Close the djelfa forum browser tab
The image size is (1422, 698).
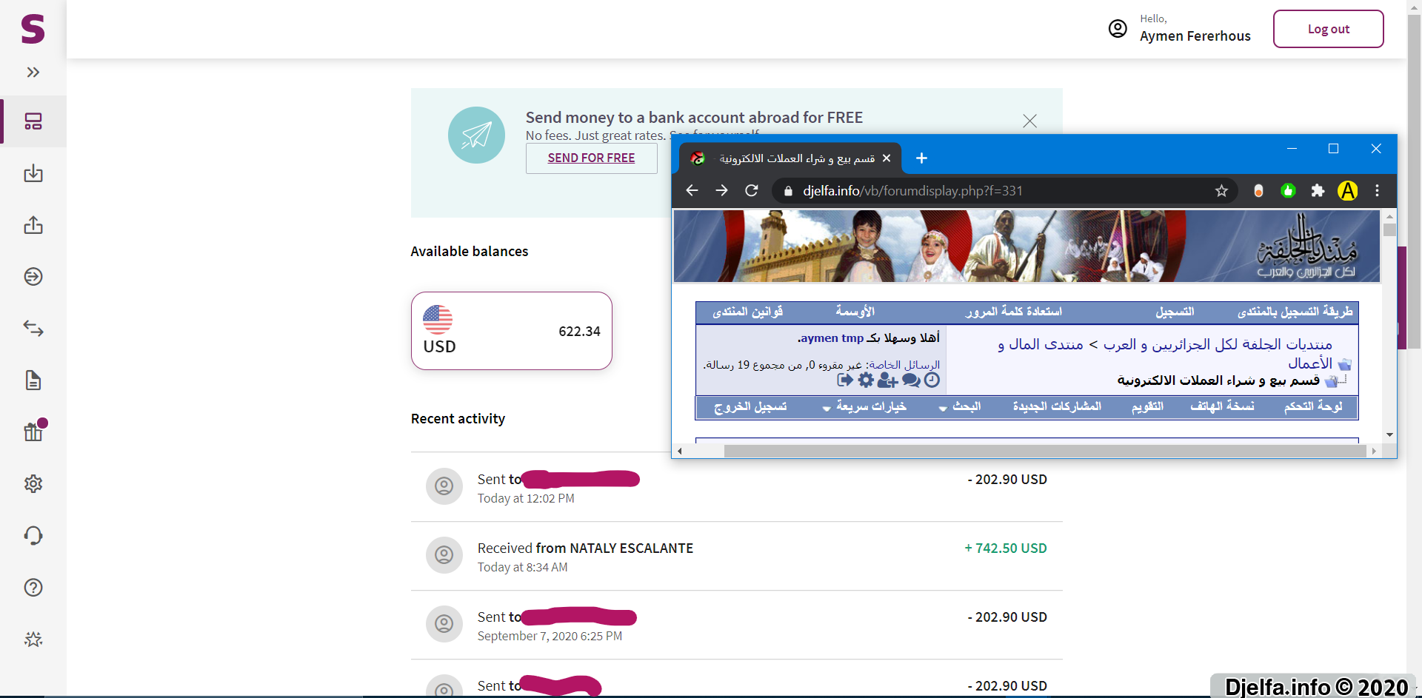coord(887,158)
